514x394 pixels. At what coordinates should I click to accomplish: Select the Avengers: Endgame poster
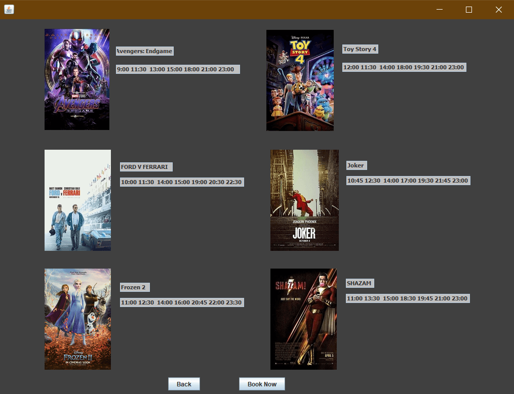[77, 79]
